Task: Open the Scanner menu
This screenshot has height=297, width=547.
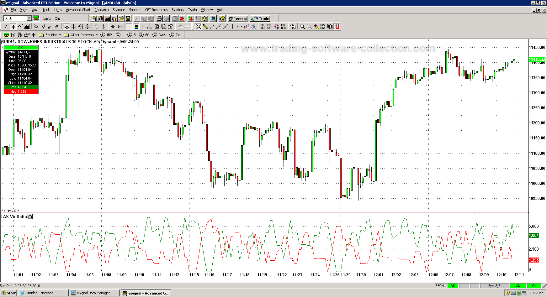Action: click(119, 10)
